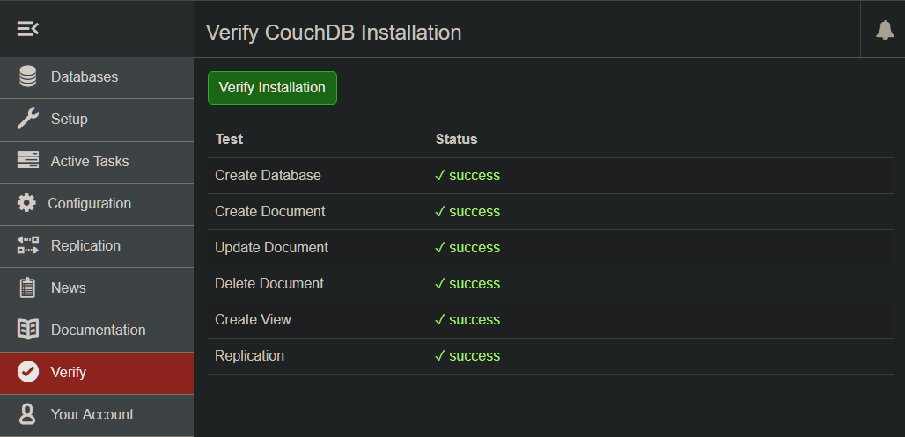
Task: Click the Databases stack icon
Action: pos(28,76)
